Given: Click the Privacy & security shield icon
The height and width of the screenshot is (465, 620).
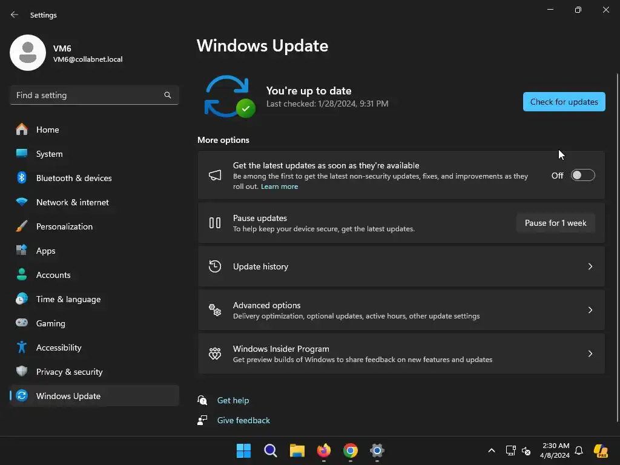Looking at the screenshot, I should pos(22,371).
